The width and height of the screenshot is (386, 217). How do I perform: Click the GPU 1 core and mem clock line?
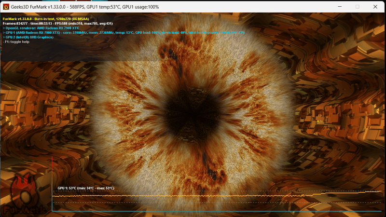124,32
